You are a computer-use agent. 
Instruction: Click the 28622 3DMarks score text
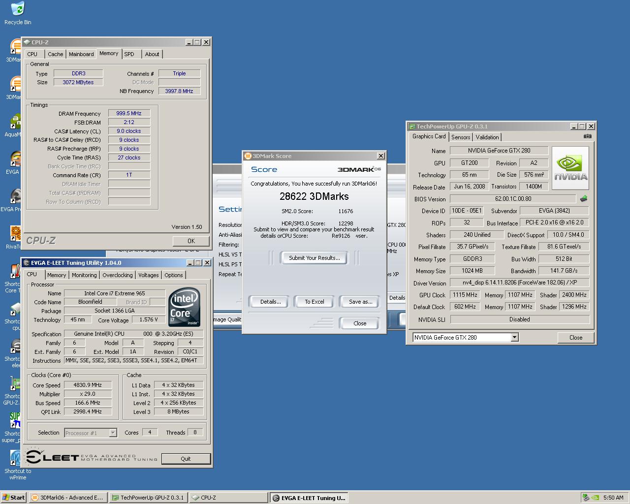click(314, 196)
